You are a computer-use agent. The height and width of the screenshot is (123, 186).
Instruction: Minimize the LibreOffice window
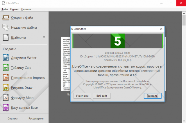(x=162, y=3)
